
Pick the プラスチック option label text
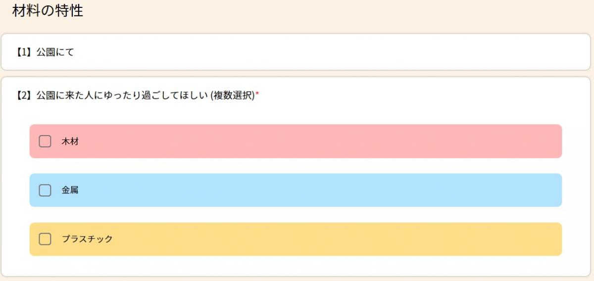point(87,239)
